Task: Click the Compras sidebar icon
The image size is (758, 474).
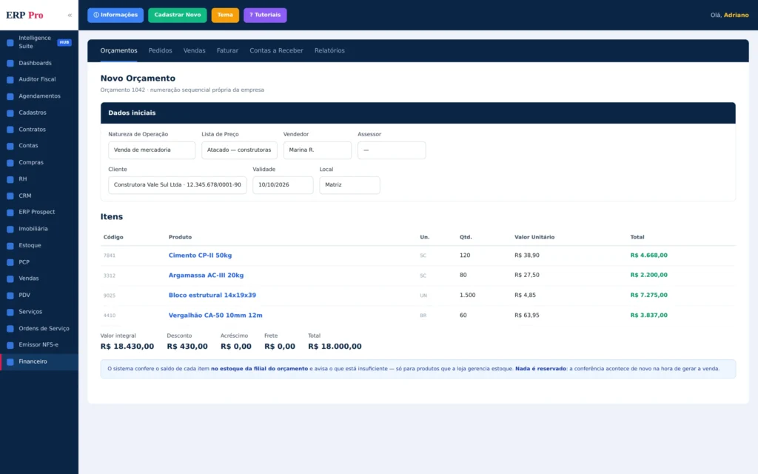Action: pos(10,163)
